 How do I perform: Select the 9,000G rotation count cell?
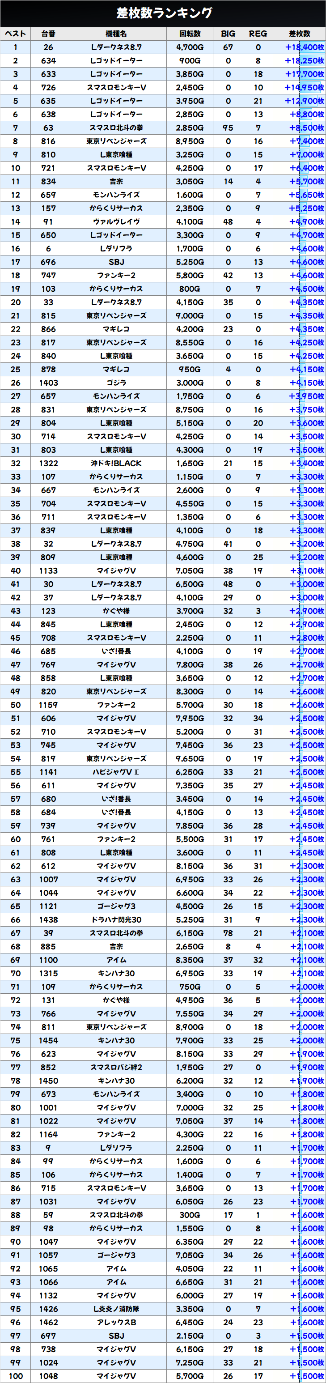tap(190, 316)
